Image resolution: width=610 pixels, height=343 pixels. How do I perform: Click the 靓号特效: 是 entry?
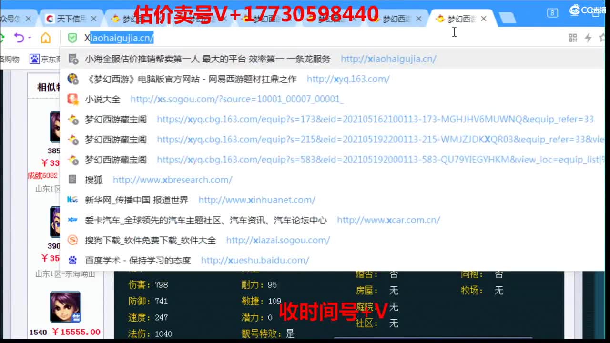[268, 333]
